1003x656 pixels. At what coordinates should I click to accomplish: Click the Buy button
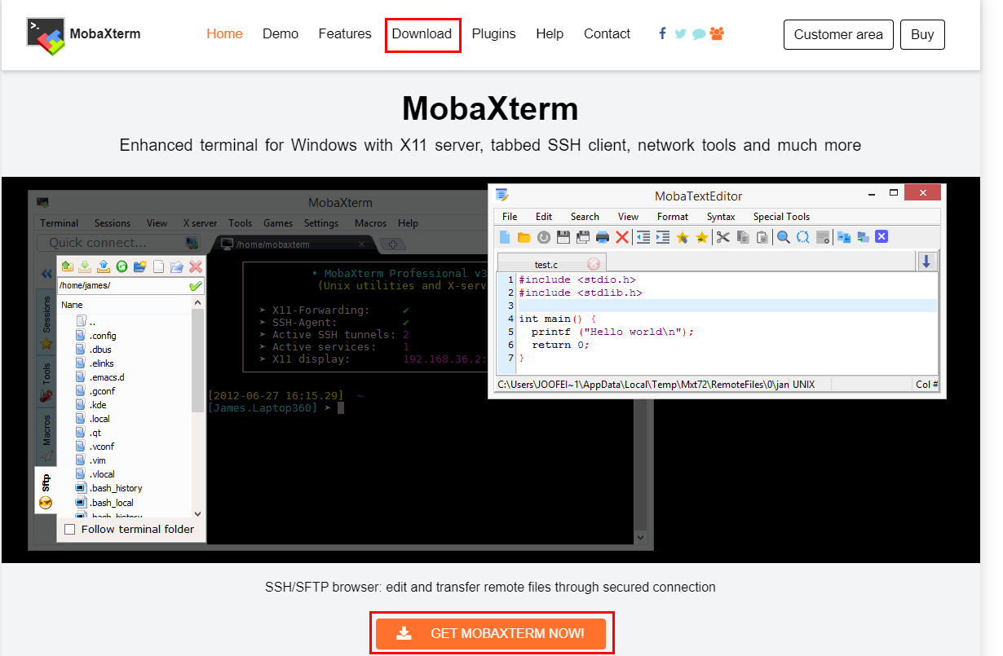[922, 34]
